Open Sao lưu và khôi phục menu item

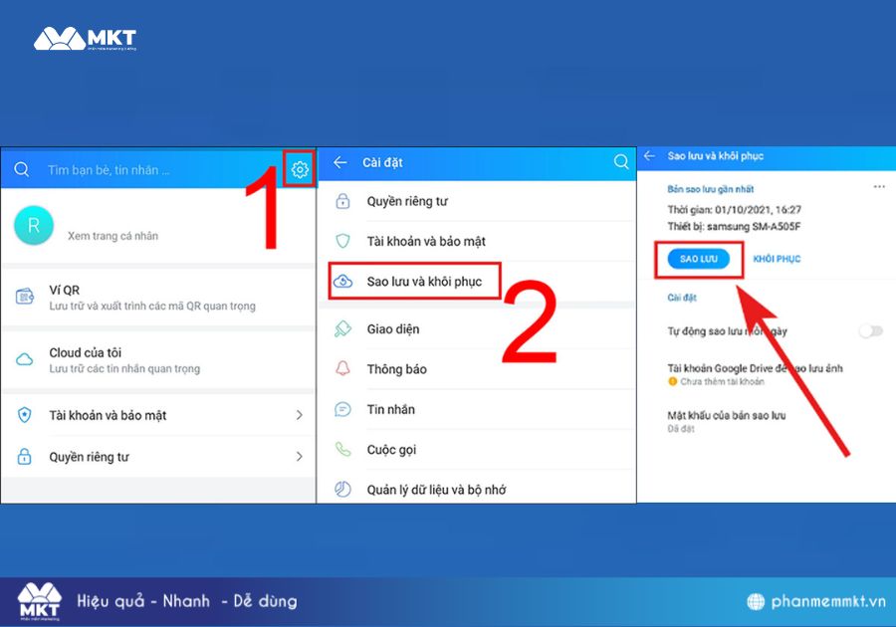[x=423, y=282]
